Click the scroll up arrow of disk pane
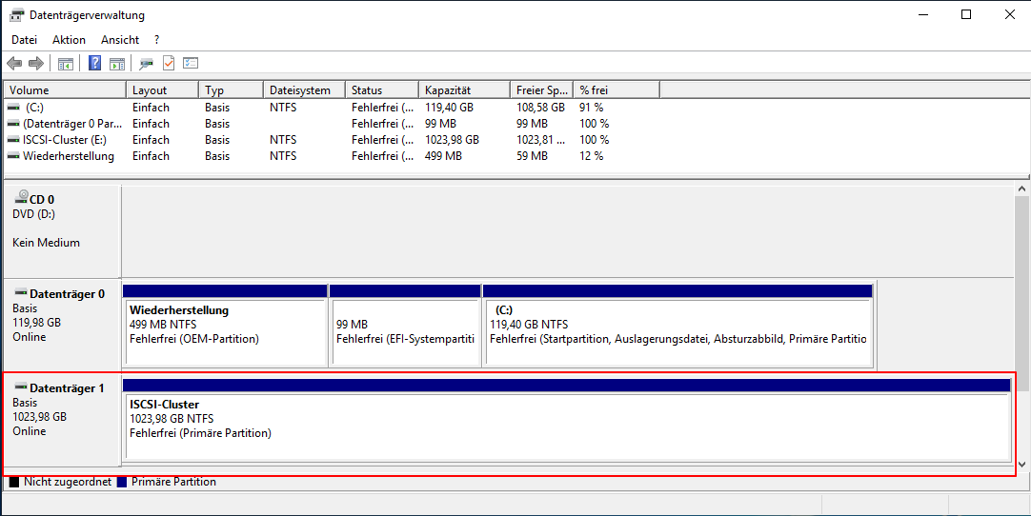Screen dimensions: 1031x516 [1021, 189]
